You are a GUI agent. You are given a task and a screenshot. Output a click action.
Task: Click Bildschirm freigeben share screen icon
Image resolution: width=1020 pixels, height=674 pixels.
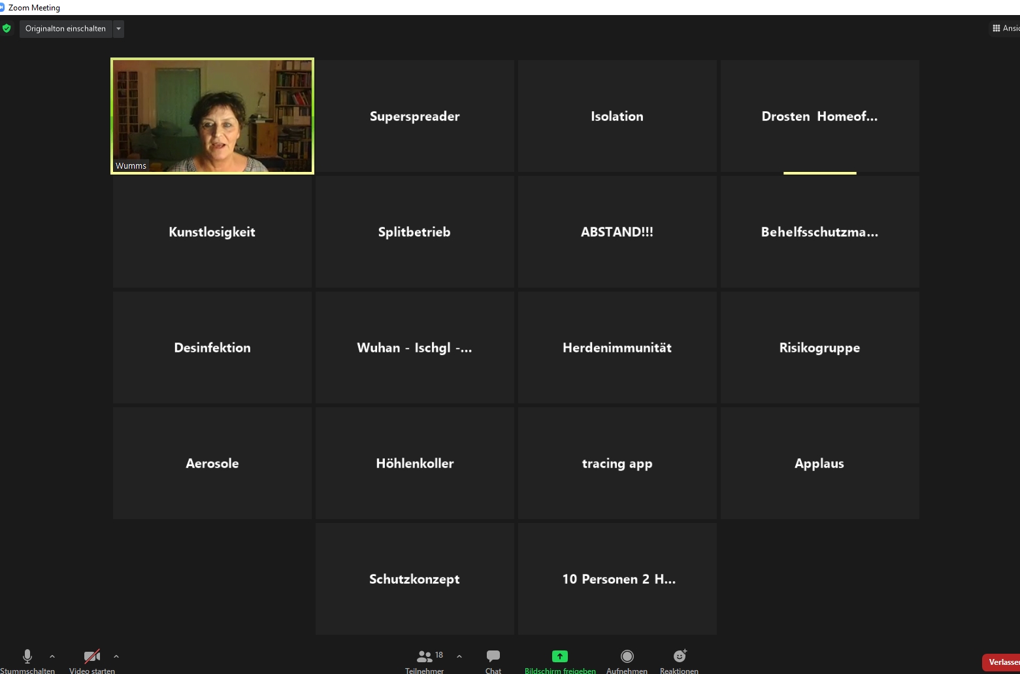click(560, 656)
